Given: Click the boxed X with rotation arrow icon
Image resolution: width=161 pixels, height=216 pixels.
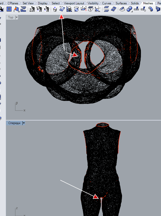Looking at the screenshot, I should [x=76, y=9].
